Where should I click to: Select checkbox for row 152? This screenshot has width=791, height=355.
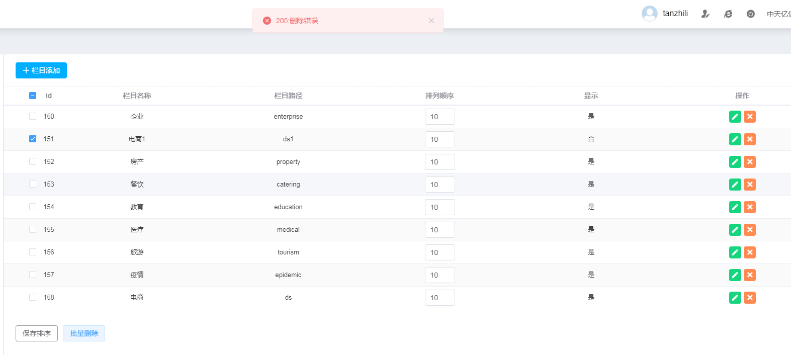(x=33, y=161)
